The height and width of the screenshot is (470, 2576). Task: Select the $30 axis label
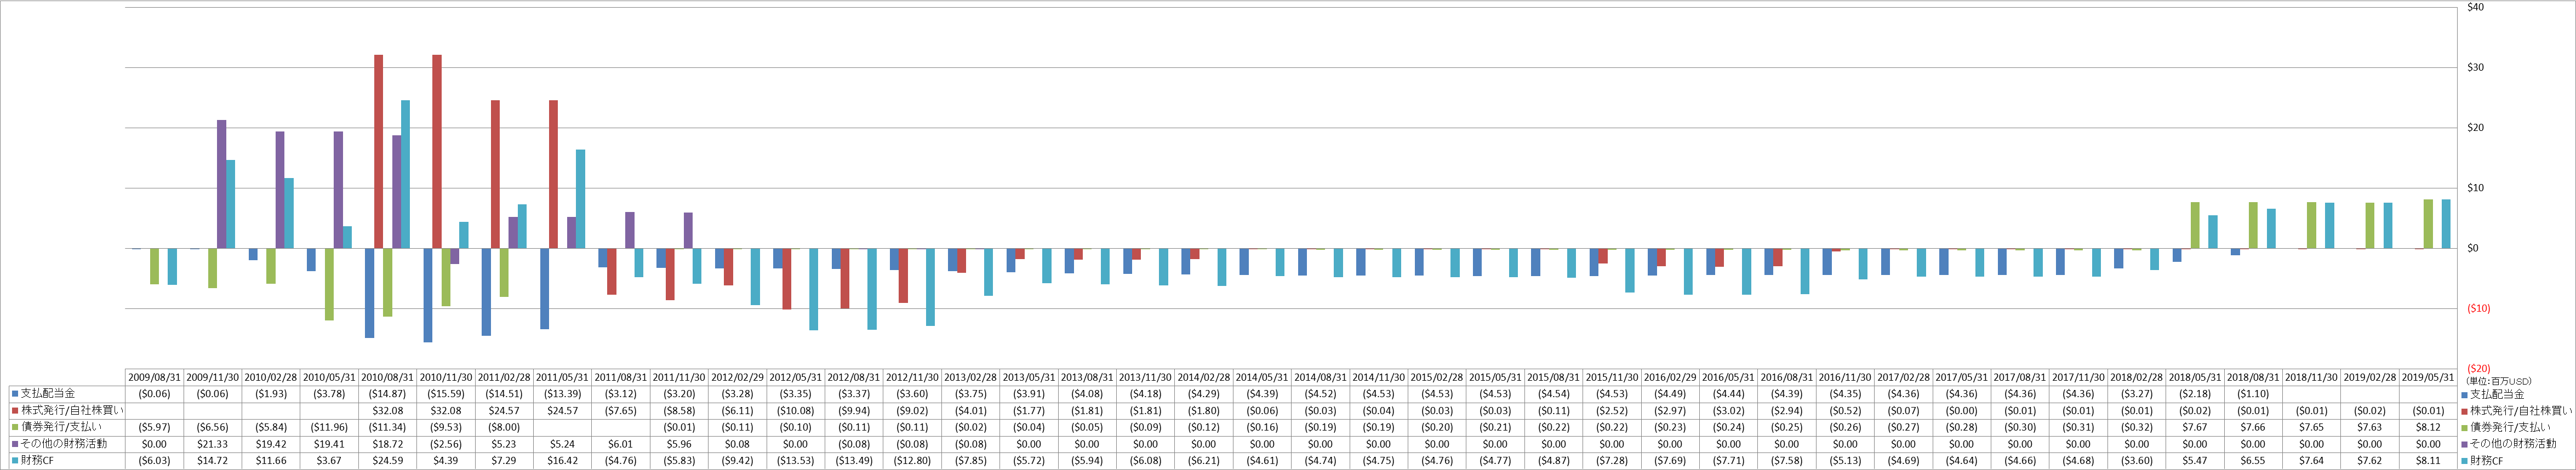pos(2475,68)
